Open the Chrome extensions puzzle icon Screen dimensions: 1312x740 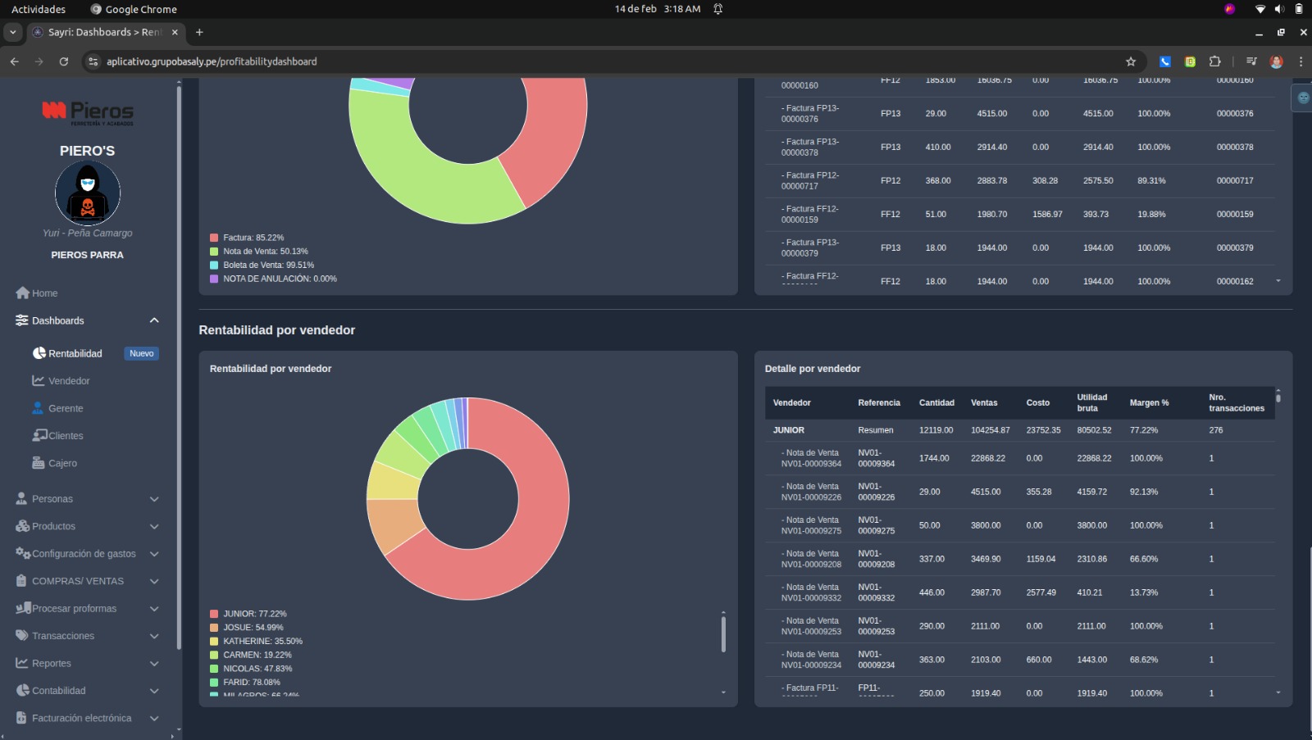tap(1215, 61)
